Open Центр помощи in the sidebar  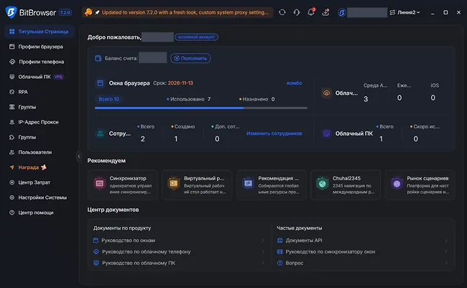pyautogui.click(x=40, y=213)
